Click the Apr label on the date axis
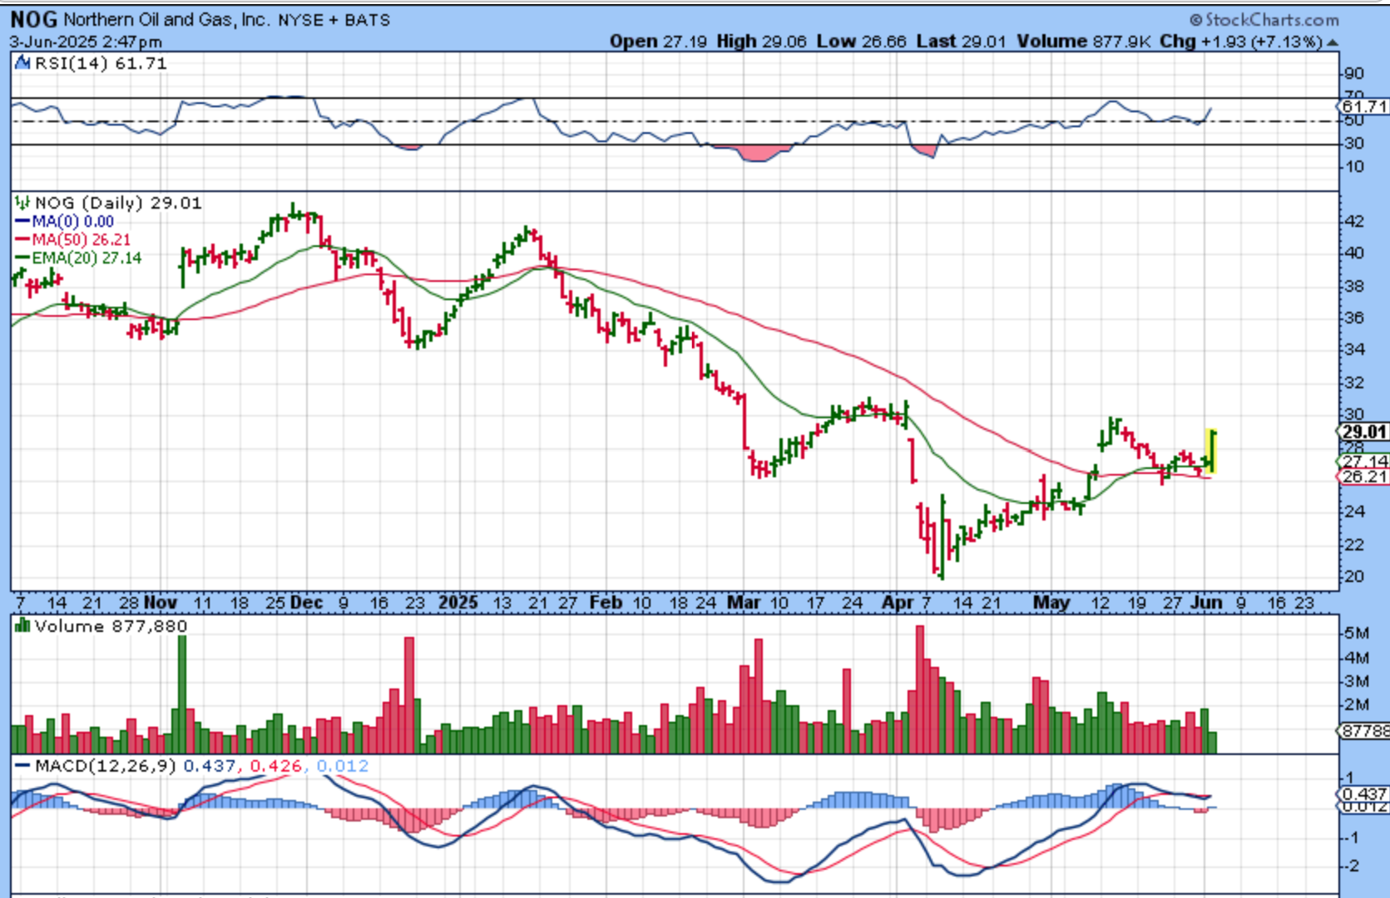Screen dimensions: 1390x898 click(898, 602)
